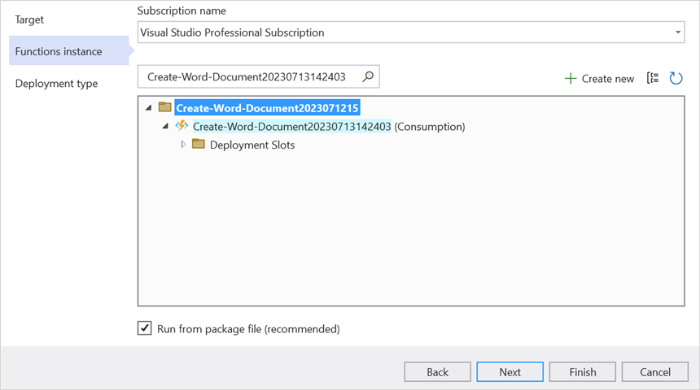Open the Subscription name dropdown
The height and width of the screenshot is (390, 700).
(x=411, y=32)
